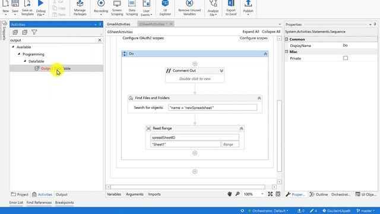
Task: Add activity below the Do sequence
Action: (195, 172)
